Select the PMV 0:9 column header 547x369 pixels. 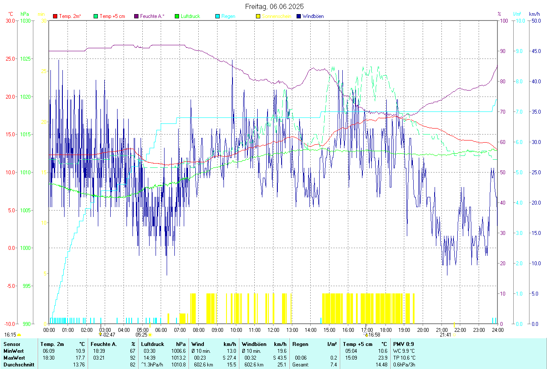[403, 344]
